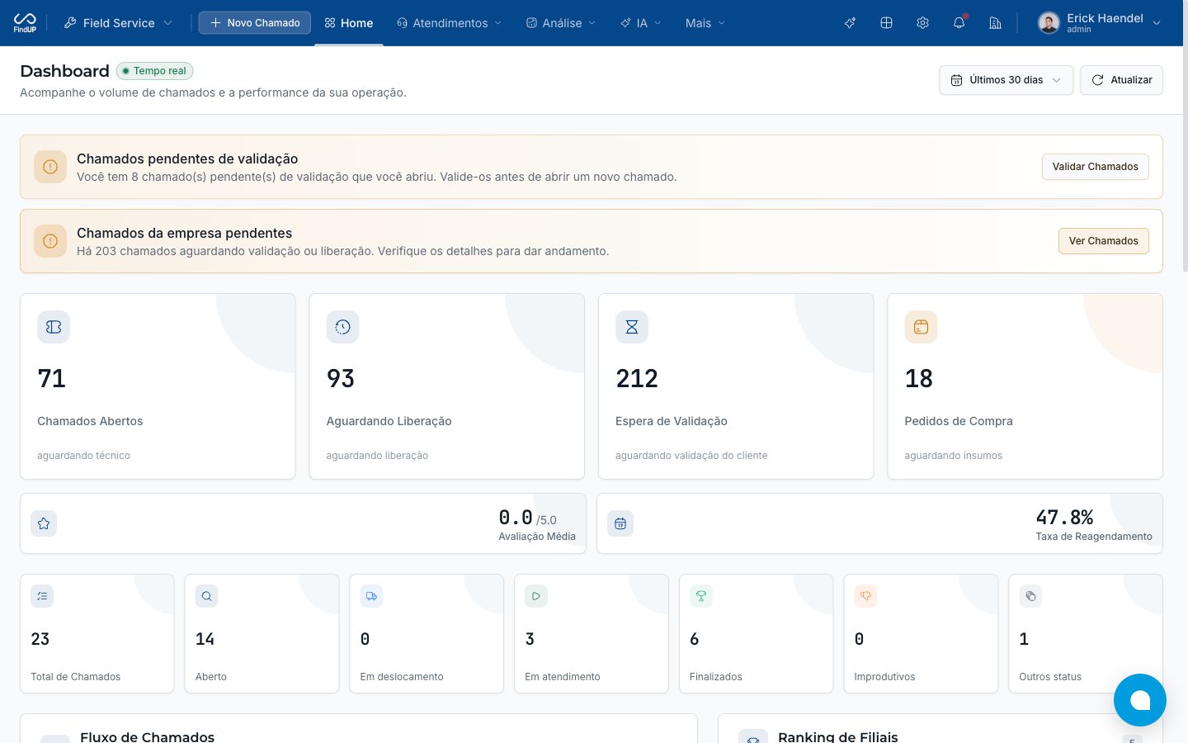
Task: Open the chat support bubble
Action: (1140, 700)
